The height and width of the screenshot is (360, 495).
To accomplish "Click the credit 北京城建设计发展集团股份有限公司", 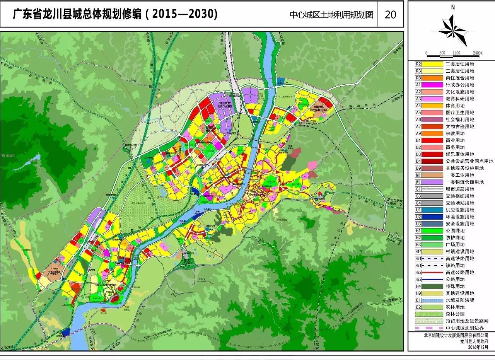I will [456, 336].
